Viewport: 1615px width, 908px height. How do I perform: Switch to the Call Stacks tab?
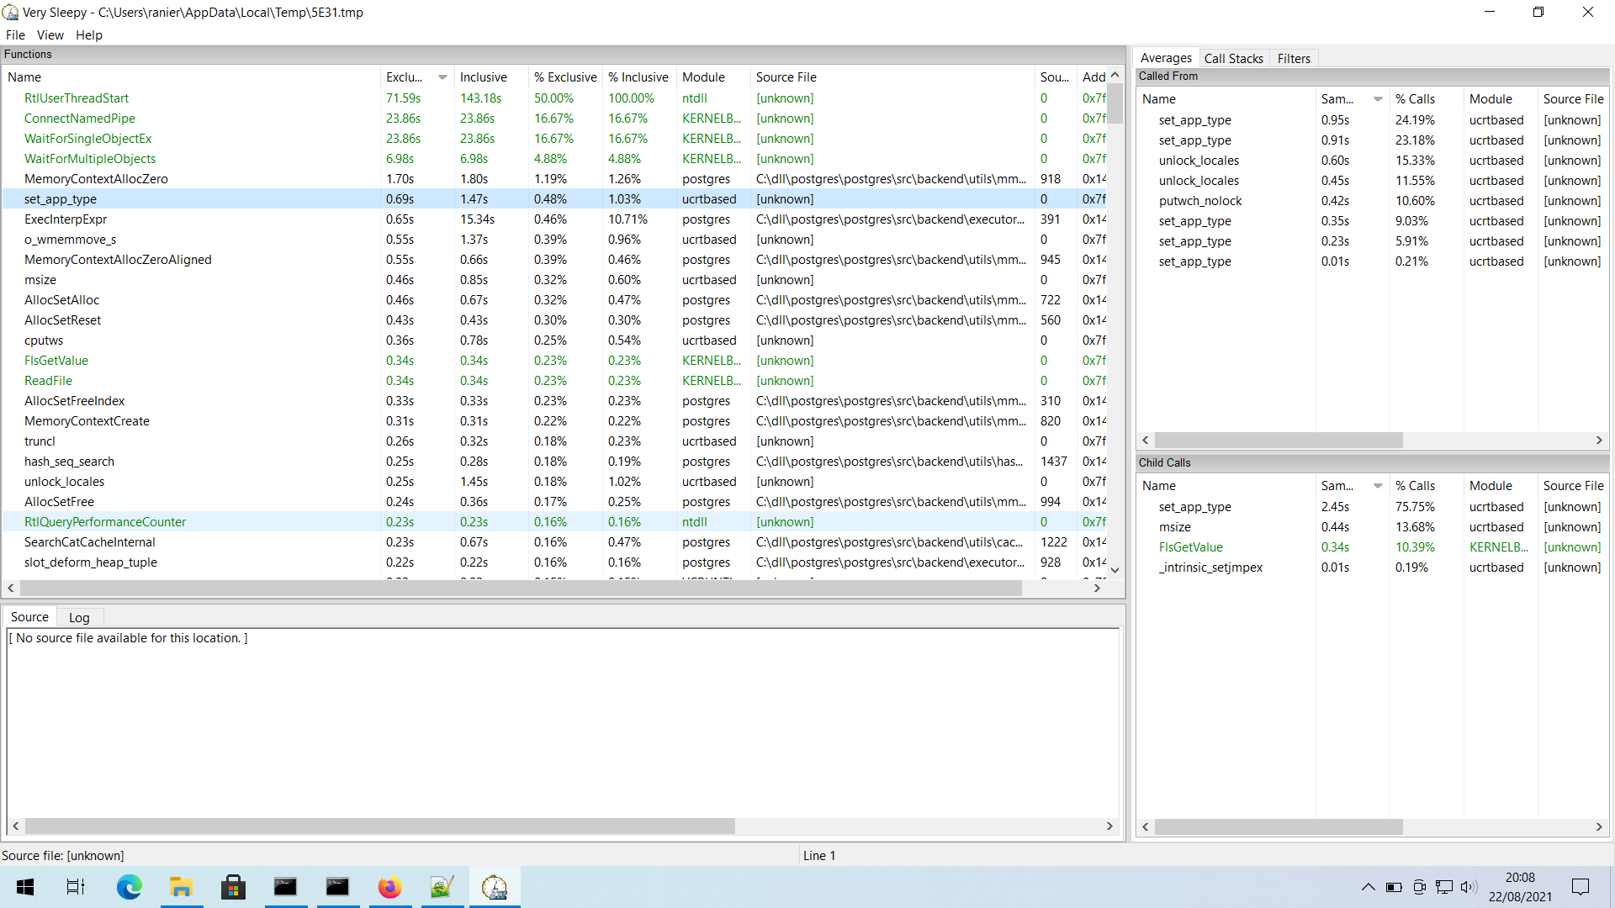(x=1233, y=58)
